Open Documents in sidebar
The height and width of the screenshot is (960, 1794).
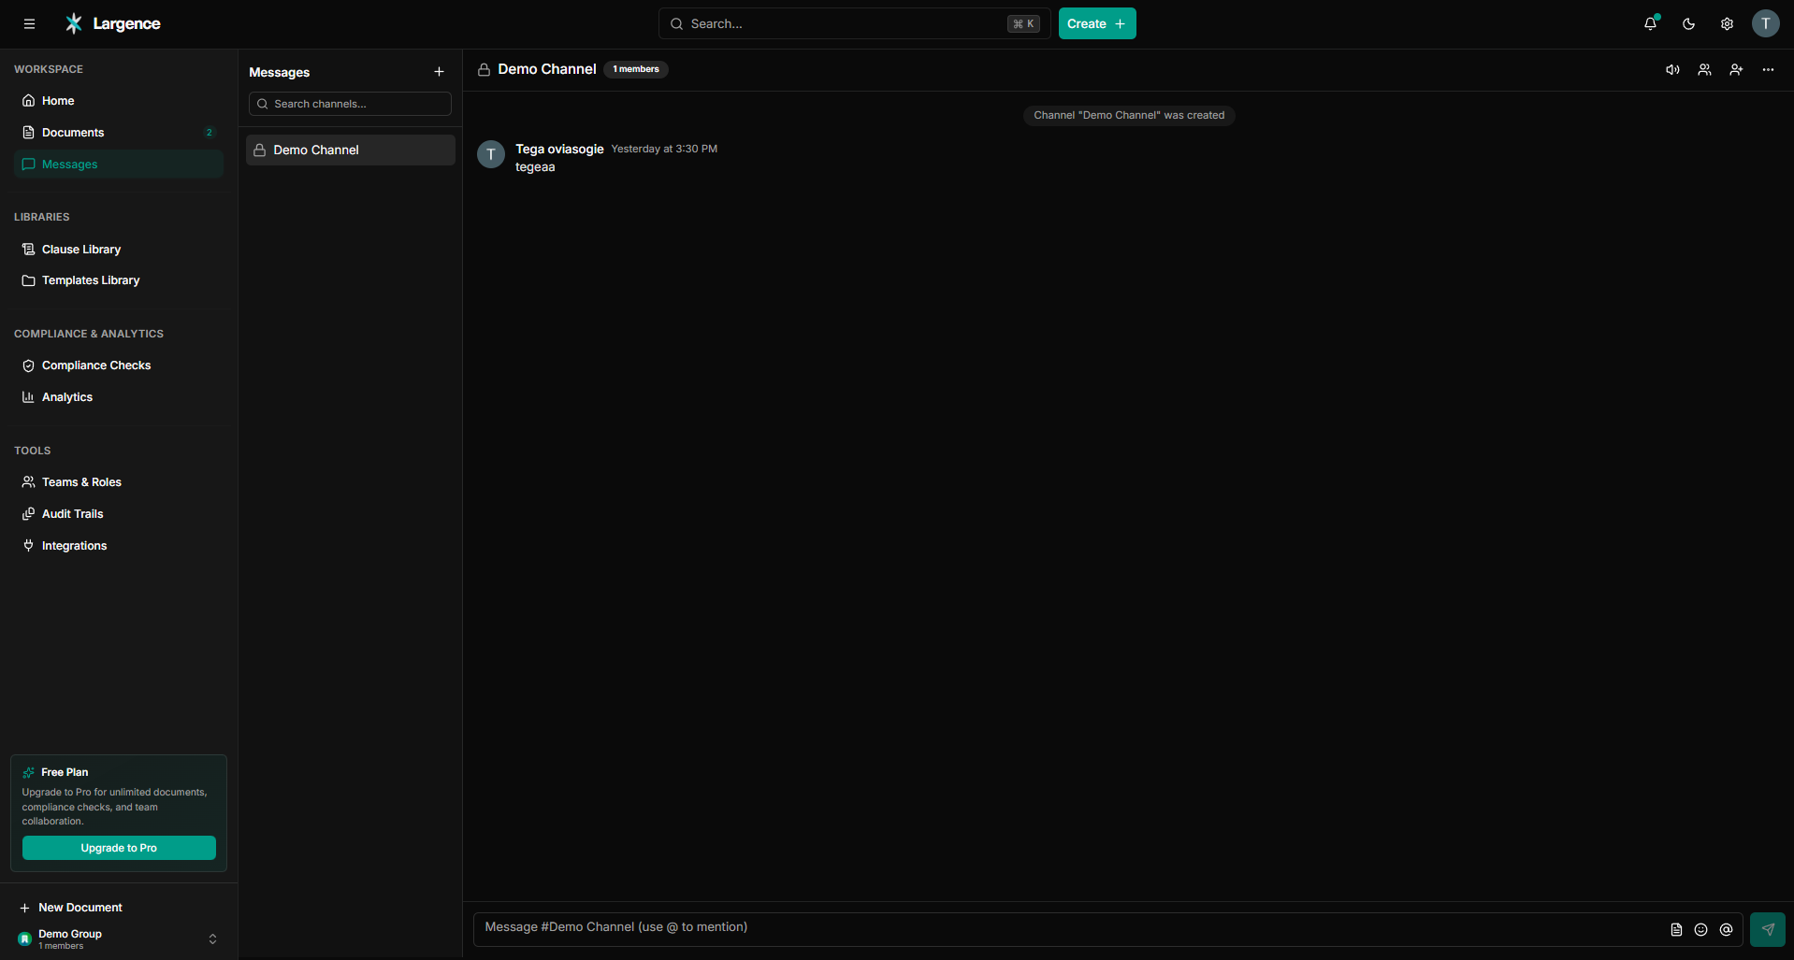119,133
